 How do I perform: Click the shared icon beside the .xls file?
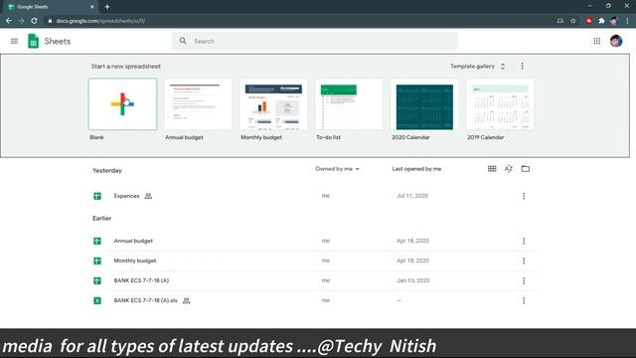[186, 300]
